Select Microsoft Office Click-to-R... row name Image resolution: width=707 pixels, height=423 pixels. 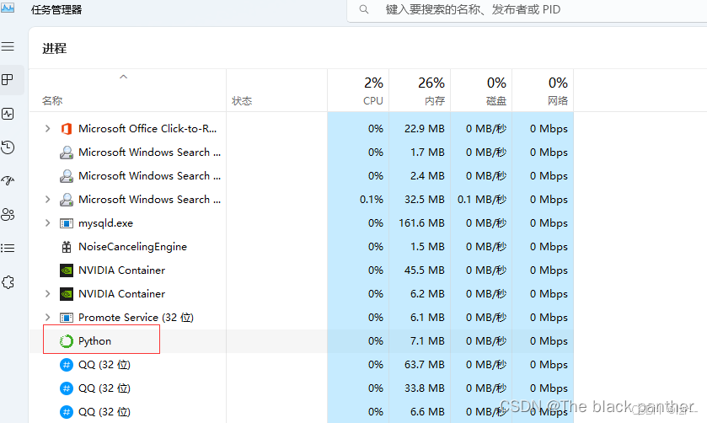coord(147,129)
